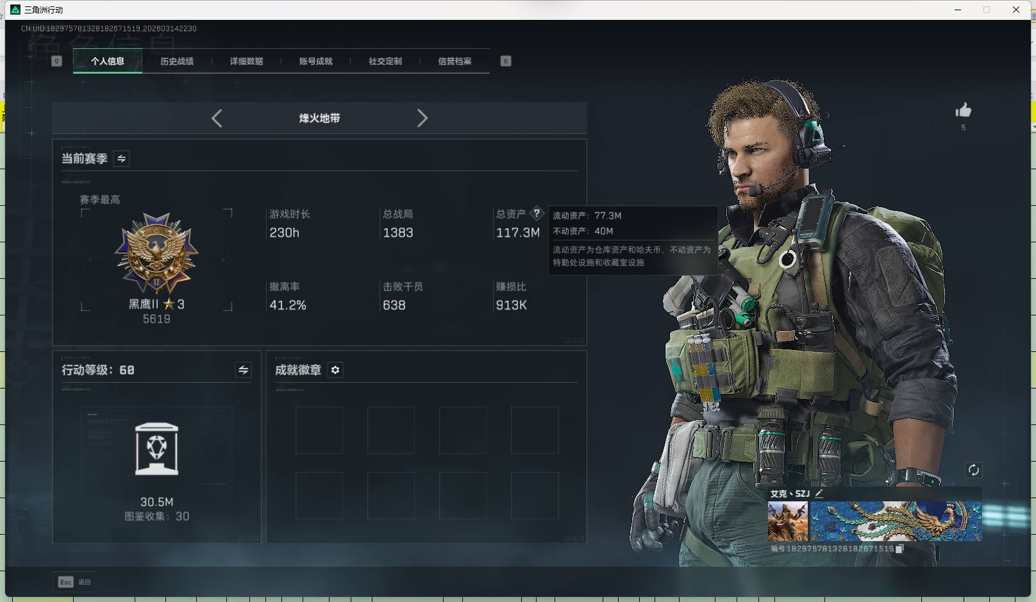Click the rotate character refresh icon

pyautogui.click(x=973, y=470)
